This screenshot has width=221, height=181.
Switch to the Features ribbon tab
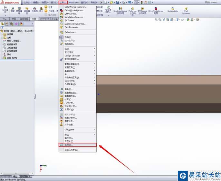(x=5, y=19)
